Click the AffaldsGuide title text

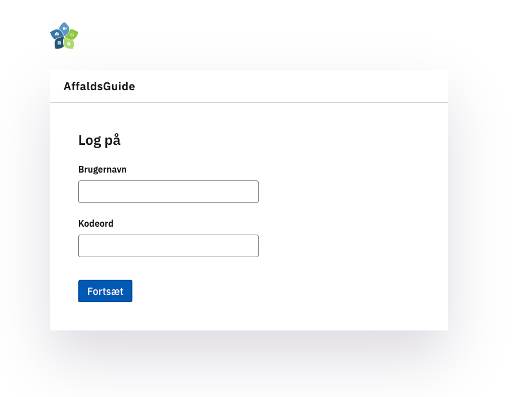[x=99, y=86]
